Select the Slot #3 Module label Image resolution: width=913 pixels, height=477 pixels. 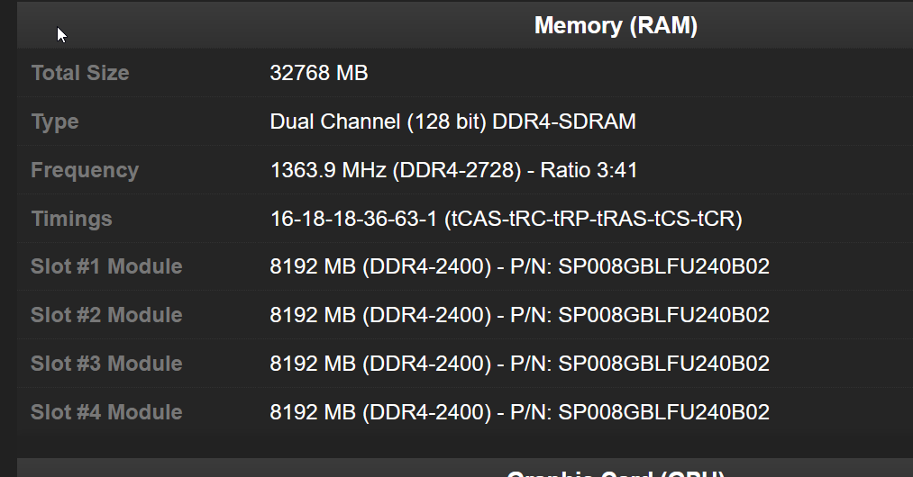(x=106, y=364)
